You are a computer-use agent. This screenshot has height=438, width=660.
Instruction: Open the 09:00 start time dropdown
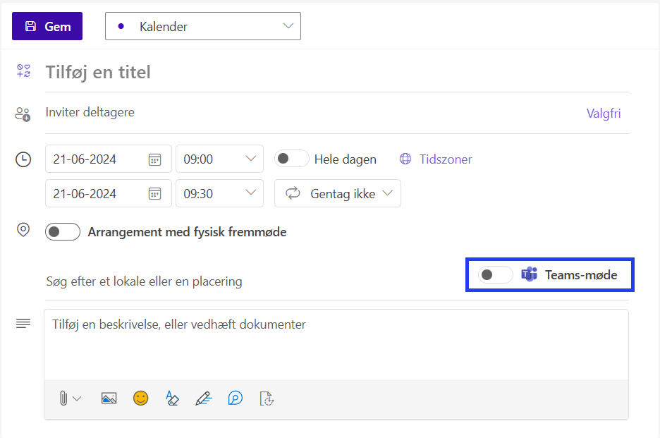pyautogui.click(x=220, y=159)
